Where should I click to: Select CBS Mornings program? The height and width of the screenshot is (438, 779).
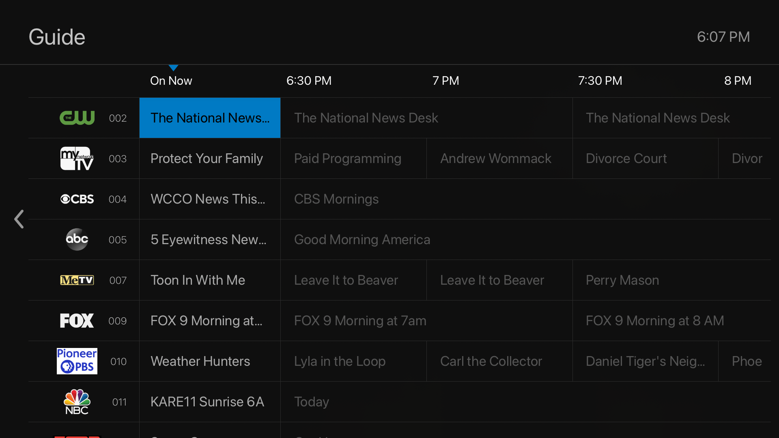(526, 199)
